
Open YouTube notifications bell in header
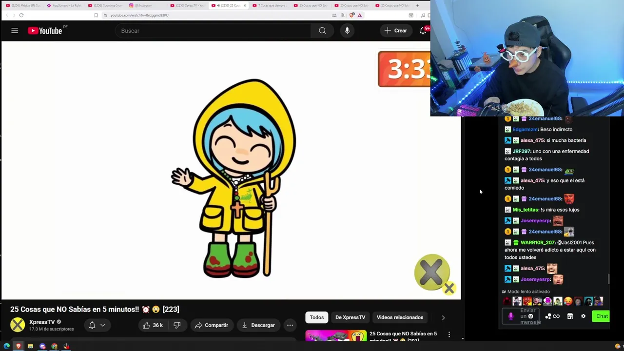[423, 31]
